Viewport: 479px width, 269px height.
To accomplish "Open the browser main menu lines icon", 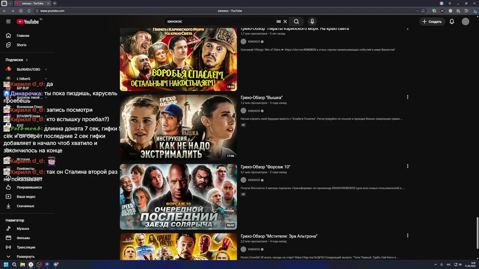I will pyautogui.click(x=450, y=3).
